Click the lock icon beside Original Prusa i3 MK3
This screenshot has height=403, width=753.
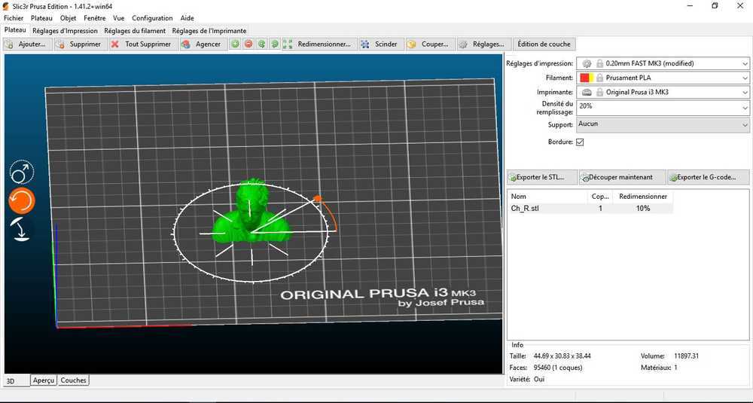600,92
